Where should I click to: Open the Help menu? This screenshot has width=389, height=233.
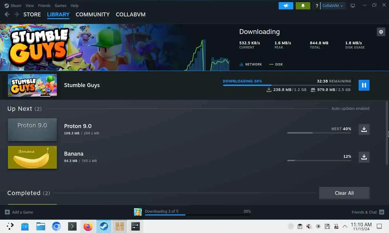(74, 5)
